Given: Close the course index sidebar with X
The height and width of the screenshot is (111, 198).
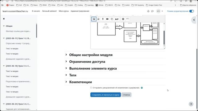Looking at the screenshot, I should click(4, 19).
